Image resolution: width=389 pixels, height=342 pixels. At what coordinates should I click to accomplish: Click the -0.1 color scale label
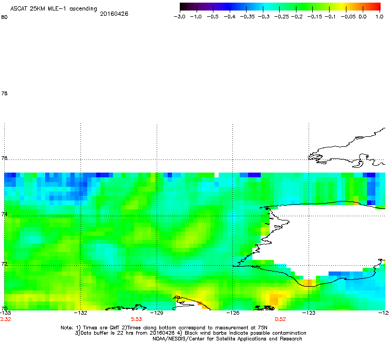pos(330,17)
